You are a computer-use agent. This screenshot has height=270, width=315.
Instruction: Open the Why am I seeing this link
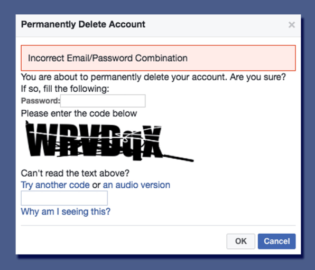coord(66,211)
